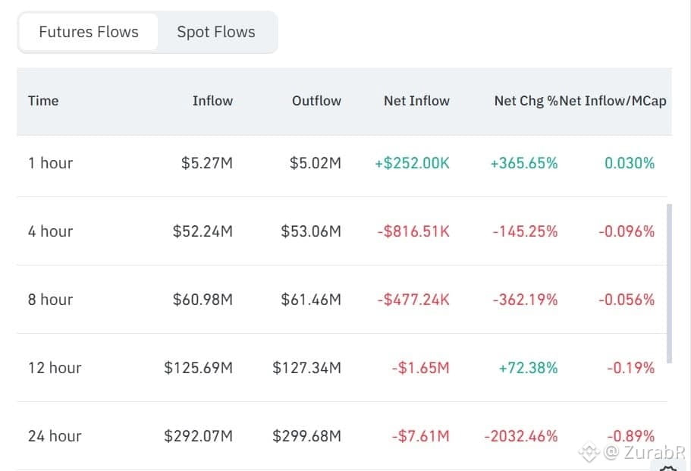Select the 4 hour row label

coord(50,231)
